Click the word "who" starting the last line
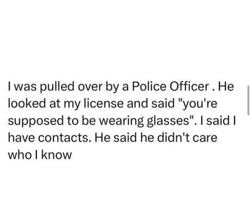The width and height of the screenshot is (251, 210). (x=20, y=155)
